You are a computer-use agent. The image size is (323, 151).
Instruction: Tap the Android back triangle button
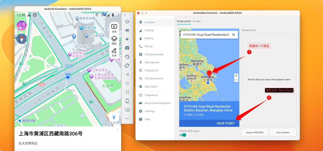[127, 74]
